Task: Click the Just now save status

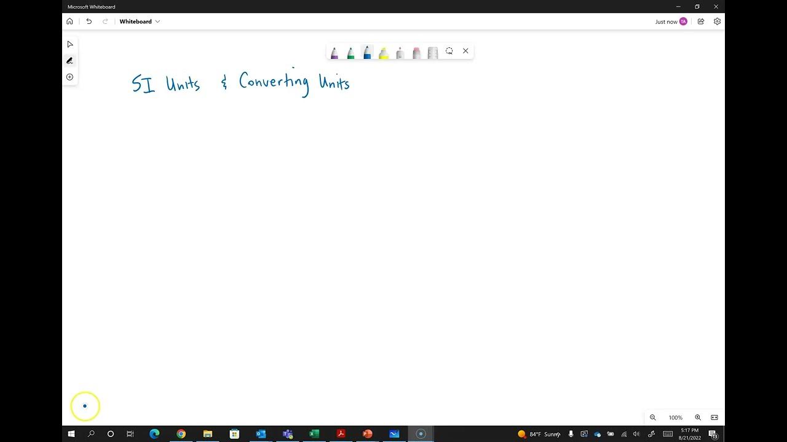Action: pos(666,21)
